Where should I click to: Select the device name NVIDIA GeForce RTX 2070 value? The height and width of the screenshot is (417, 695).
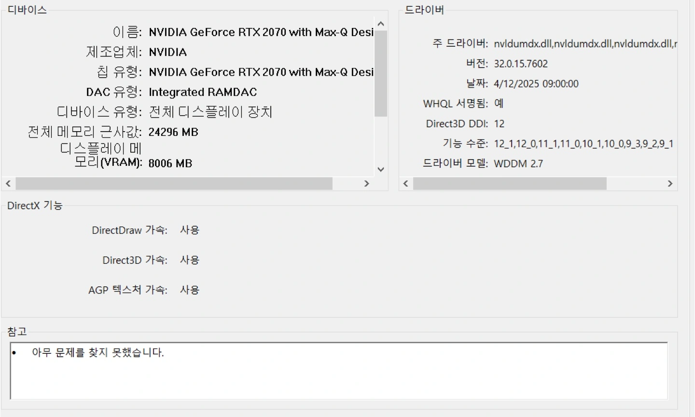(x=261, y=32)
